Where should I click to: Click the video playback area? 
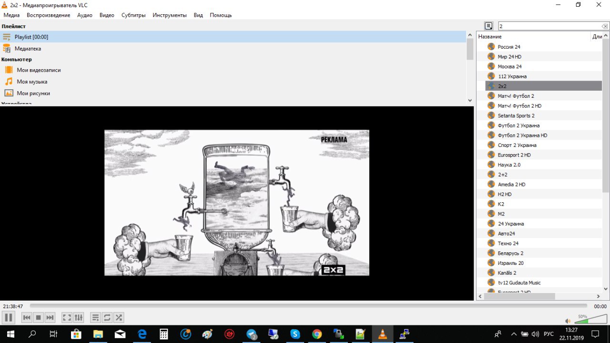pyautogui.click(x=237, y=203)
